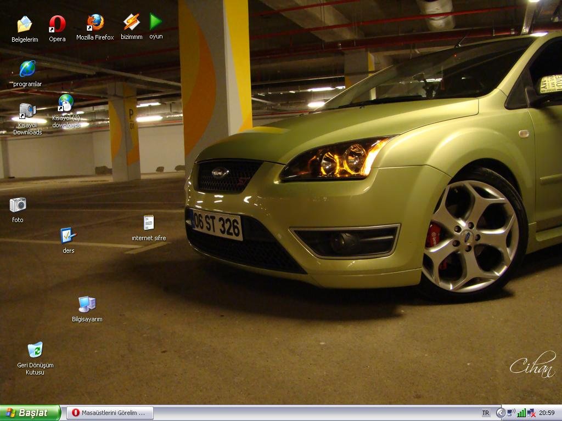The height and width of the screenshot is (421, 562).
Task: Open the programlar Internet Explorer icon
Action: click(x=27, y=69)
